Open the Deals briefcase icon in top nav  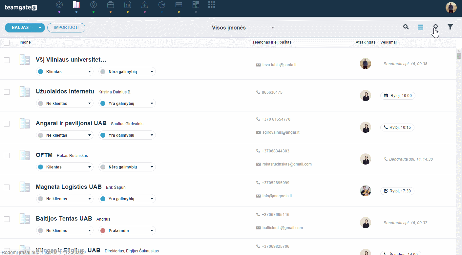[111, 5]
